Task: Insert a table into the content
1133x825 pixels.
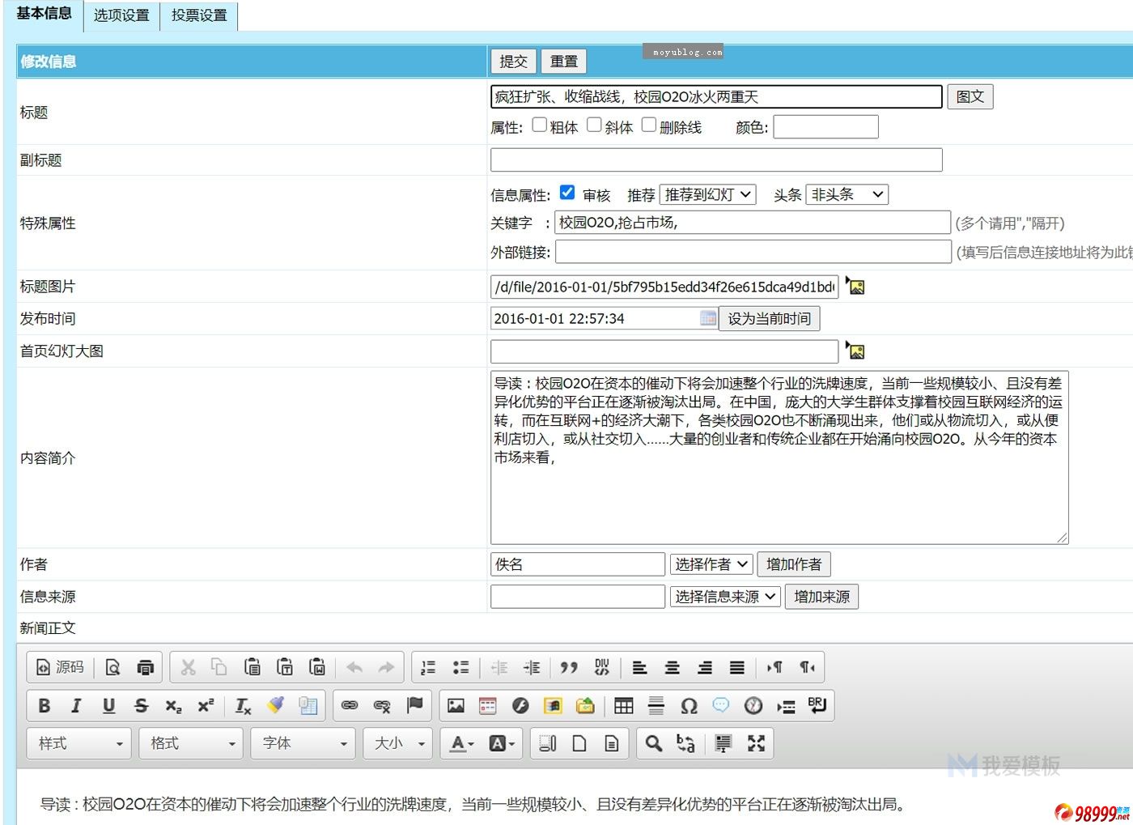Action: 623,706
